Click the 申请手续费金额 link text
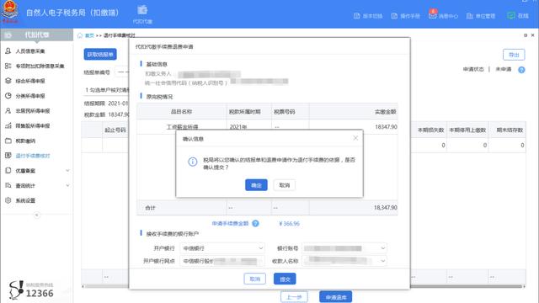539x303 pixels. tap(230, 224)
